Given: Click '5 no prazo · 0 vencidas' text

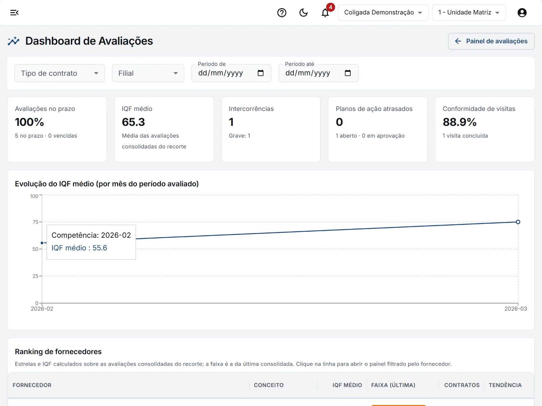Looking at the screenshot, I should (x=46, y=136).
